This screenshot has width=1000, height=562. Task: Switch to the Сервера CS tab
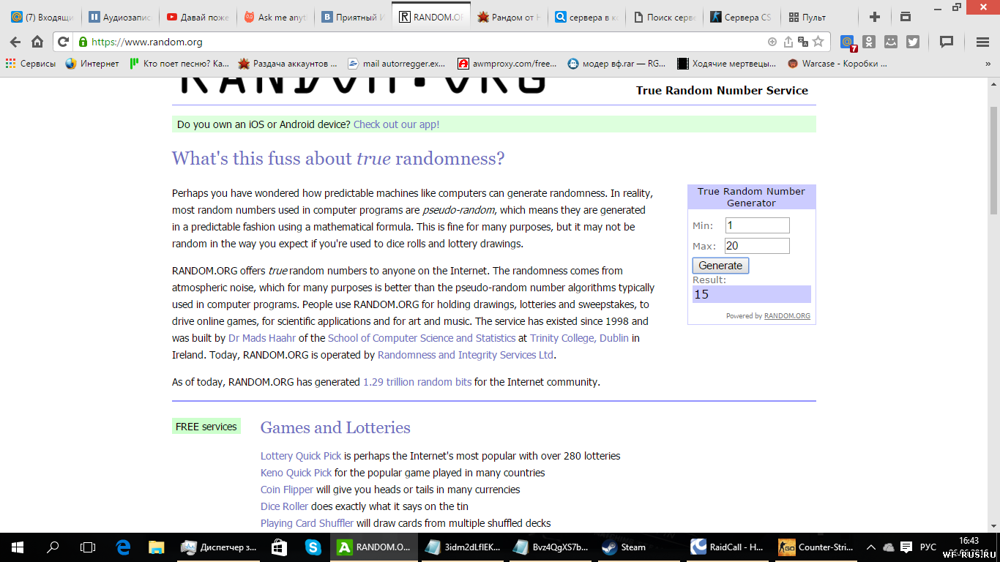(x=742, y=17)
